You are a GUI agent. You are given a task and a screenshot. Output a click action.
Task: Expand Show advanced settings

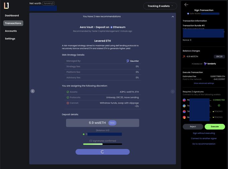click(204, 83)
